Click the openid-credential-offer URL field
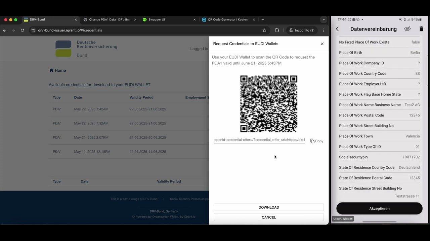 260,140
